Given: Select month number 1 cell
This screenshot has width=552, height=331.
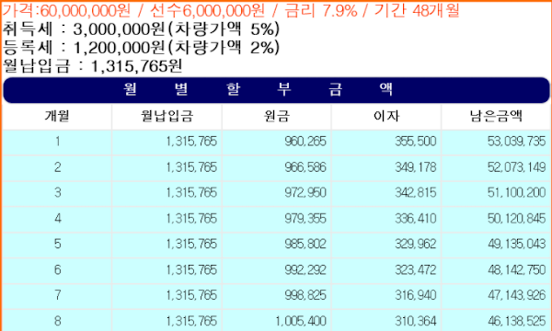Looking at the screenshot, I should point(57,142).
